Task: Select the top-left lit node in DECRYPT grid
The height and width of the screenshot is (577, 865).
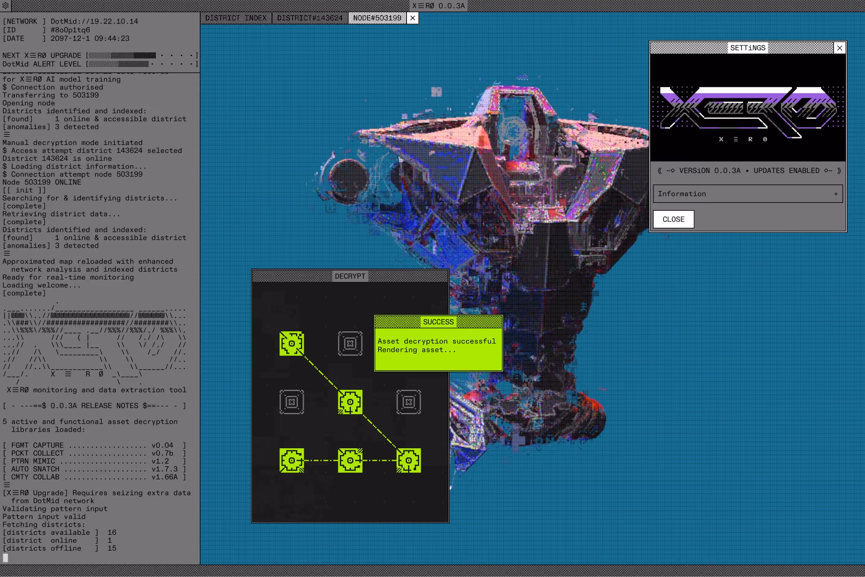Action: click(x=292, y=344)
